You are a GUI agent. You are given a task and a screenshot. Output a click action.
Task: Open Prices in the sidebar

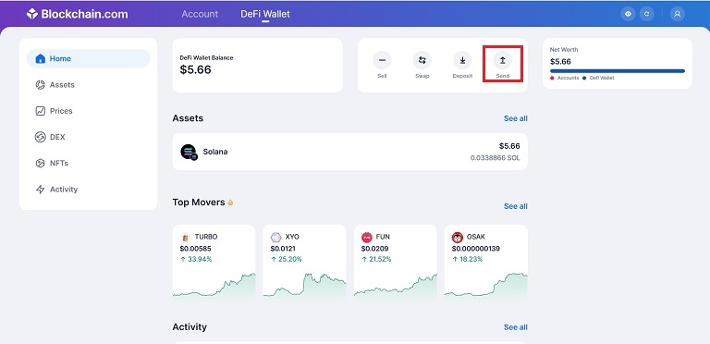[89, 111]
